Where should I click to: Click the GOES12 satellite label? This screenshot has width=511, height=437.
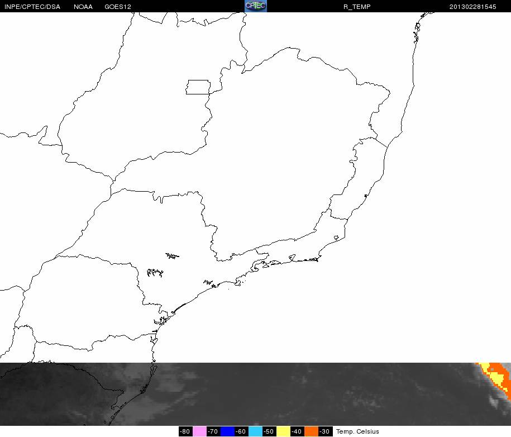[x=118, y=7]
